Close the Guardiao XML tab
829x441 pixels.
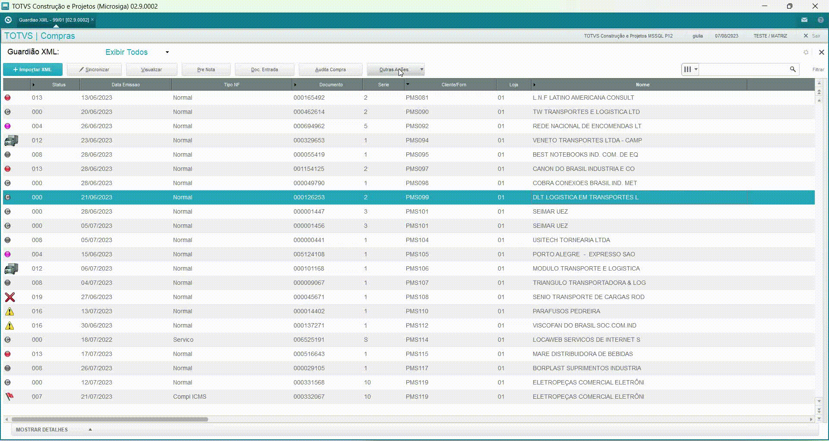[x=92, y=19]
